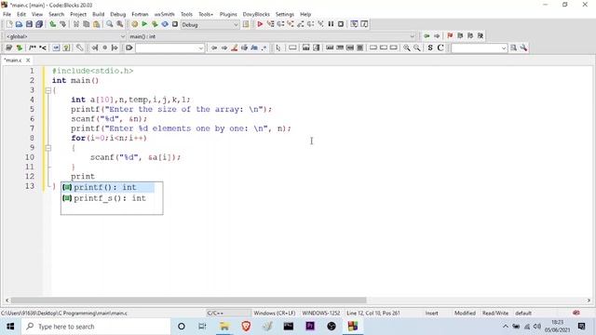Click the zoom in icon in the toolbar
The image size is (596, 335).
tap(407, 47)
